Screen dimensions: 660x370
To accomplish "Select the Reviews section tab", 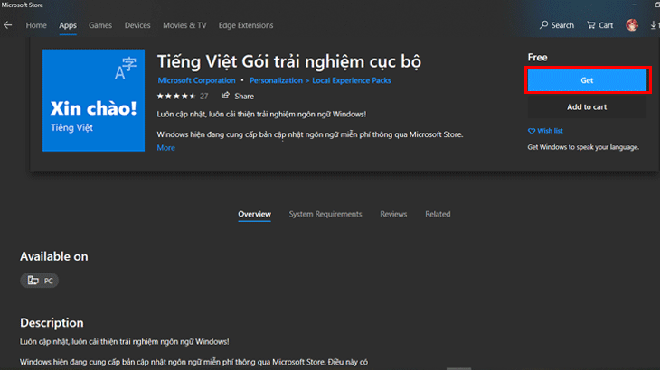I will pyautogui.click(x=393, y=214).
